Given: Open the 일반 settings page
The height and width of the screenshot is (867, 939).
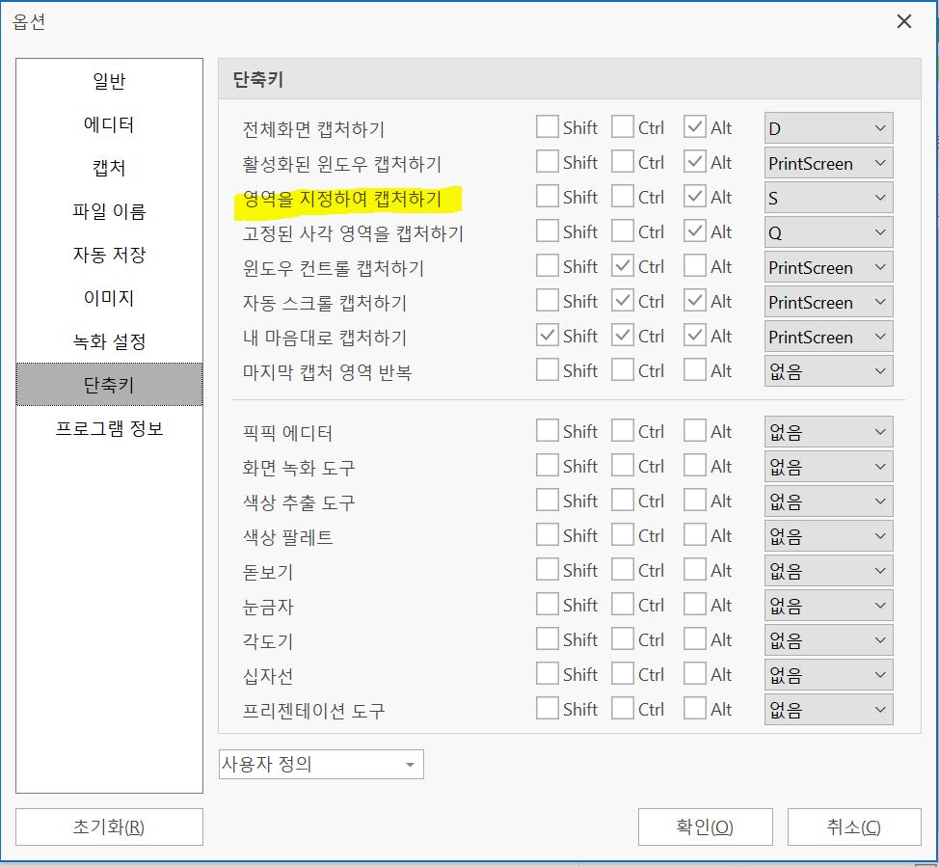Looking at the screenshot, I should (x=109, y=81).
